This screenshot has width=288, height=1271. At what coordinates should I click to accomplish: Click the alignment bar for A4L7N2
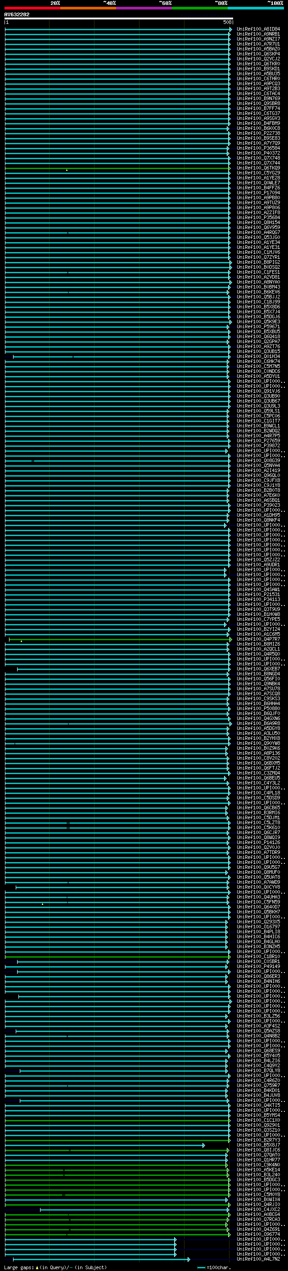click(x=101, y=1259)
